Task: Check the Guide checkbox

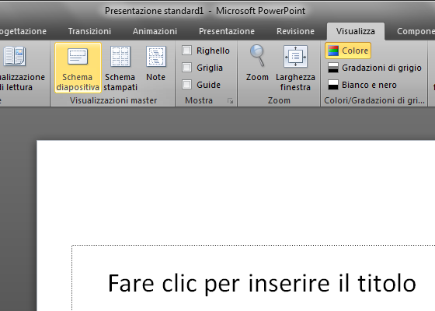Action: click(x=186, y=85)
